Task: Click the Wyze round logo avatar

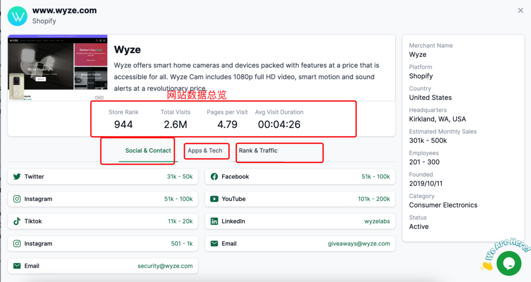Action: (x=17, y=16)
